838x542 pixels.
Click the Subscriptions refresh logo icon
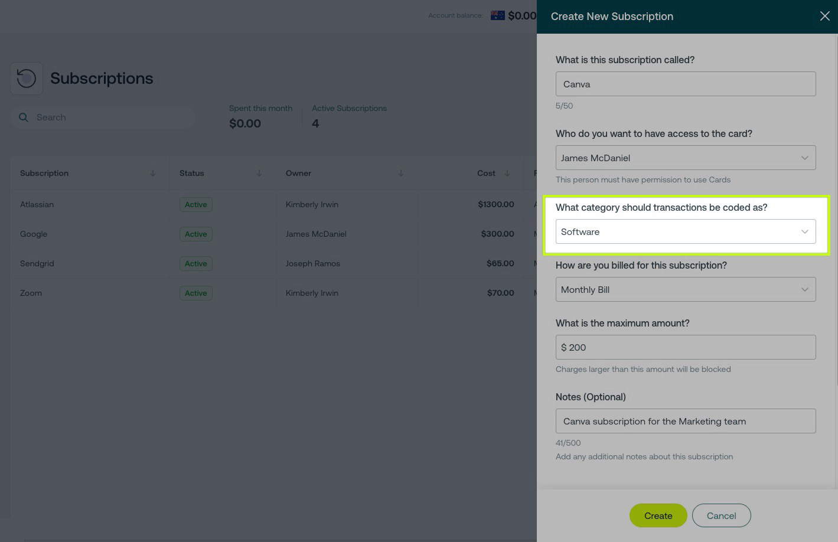coord(27,79)
